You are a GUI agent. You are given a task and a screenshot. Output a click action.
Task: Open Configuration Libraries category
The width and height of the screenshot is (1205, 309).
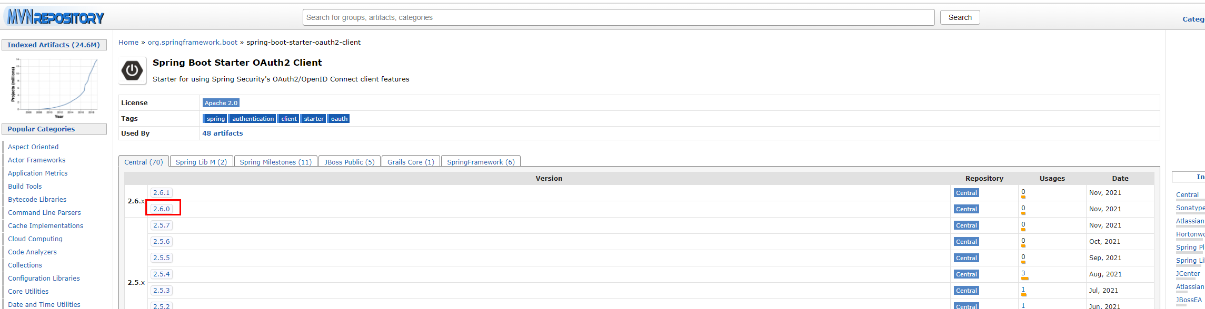[44, 279]
